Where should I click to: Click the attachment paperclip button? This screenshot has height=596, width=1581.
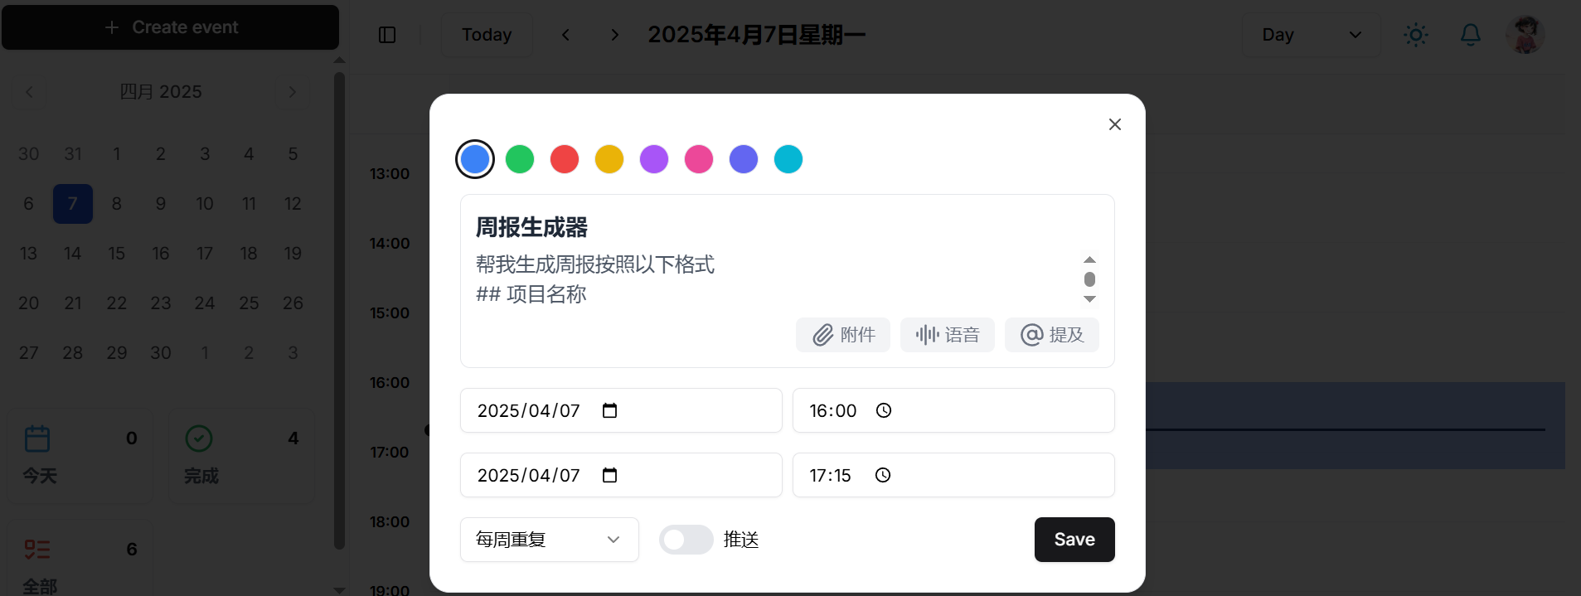tap(843, 335)
